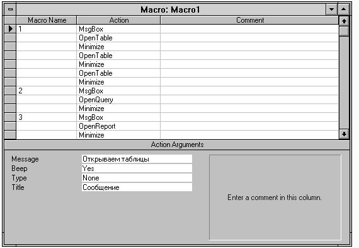The width and height of the screenshot is (359, 248).
Task: Select the current-record row selector for macro 1
Action: [10, 29]
